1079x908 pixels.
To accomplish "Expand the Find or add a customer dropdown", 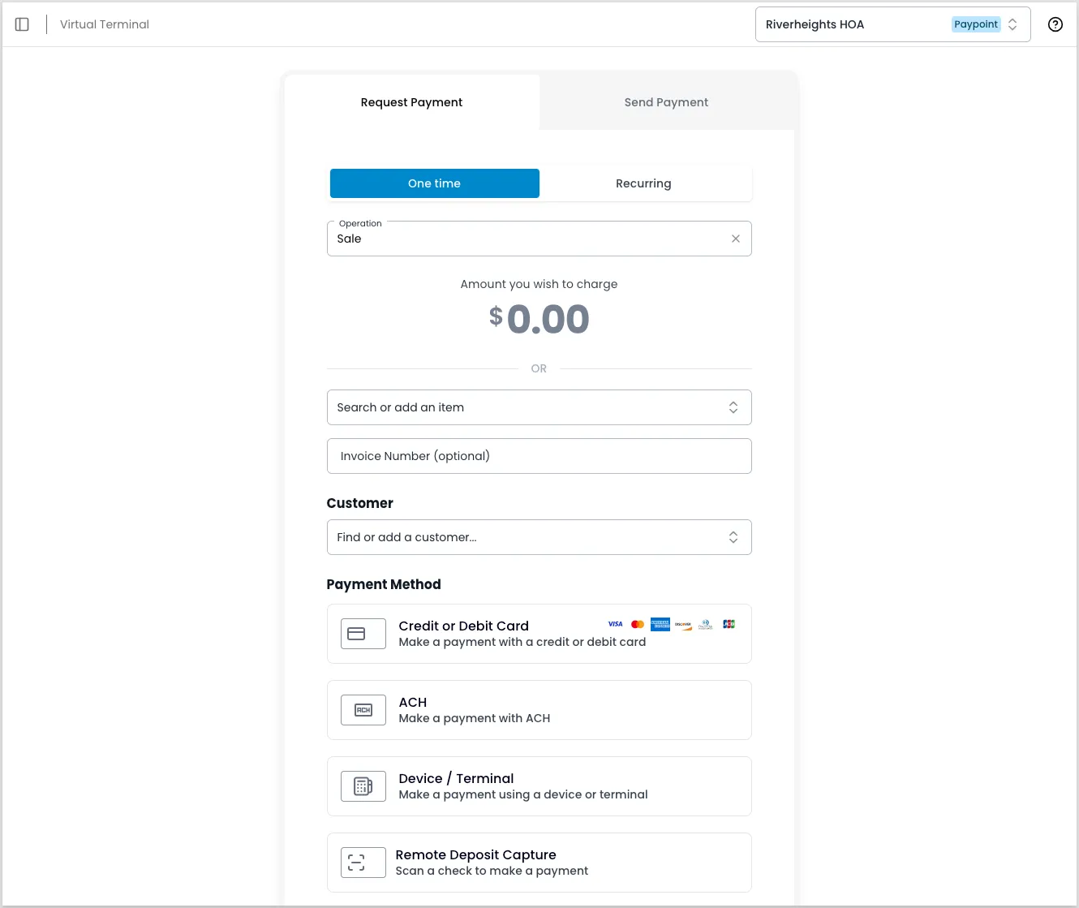I will [539, 537].
